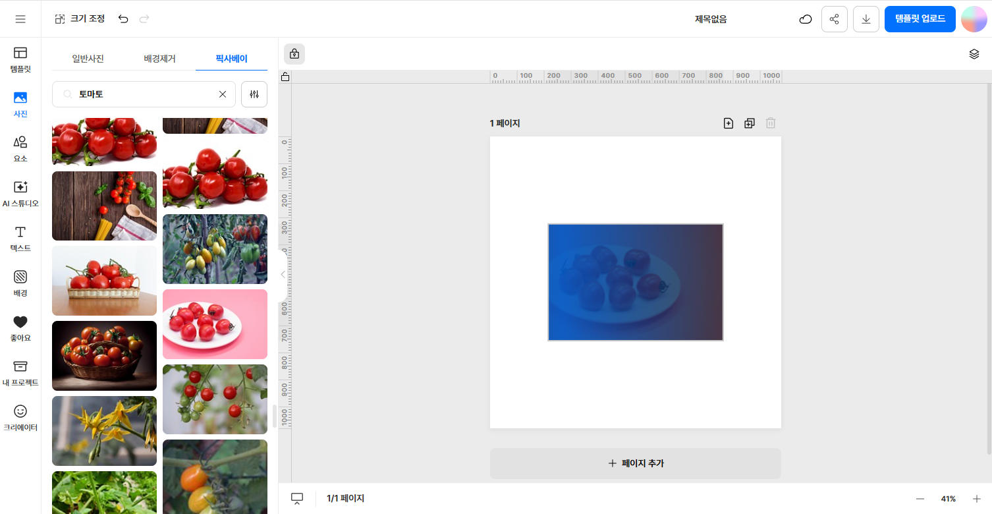992x514 pixels.
Task: Pick the cherry tomatoes on branch thumbnail
Action: [x=215, y=399]
